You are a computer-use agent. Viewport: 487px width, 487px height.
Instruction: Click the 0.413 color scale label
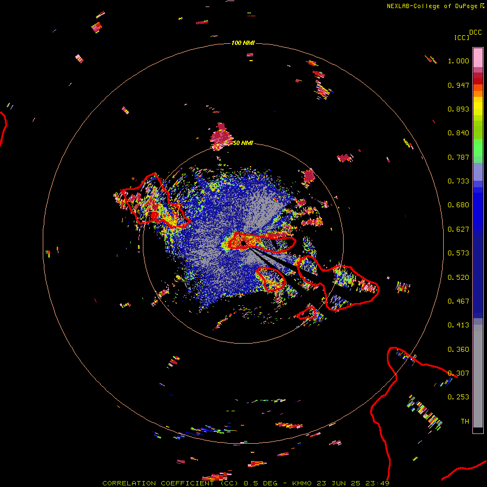[458, 325]
